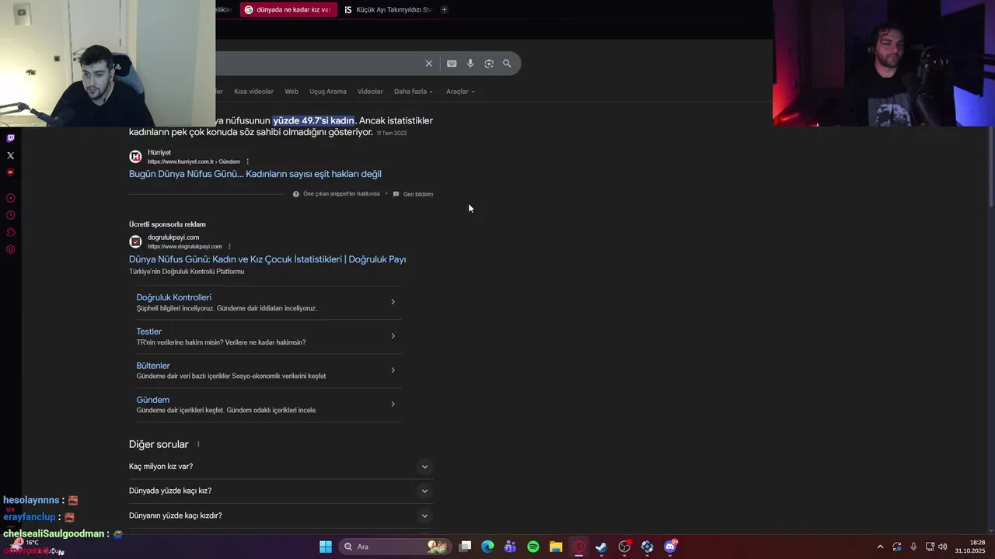Open the on-screen keyboard input tool
This screenshot has width=995, height=559.
(x=452, y=64)
